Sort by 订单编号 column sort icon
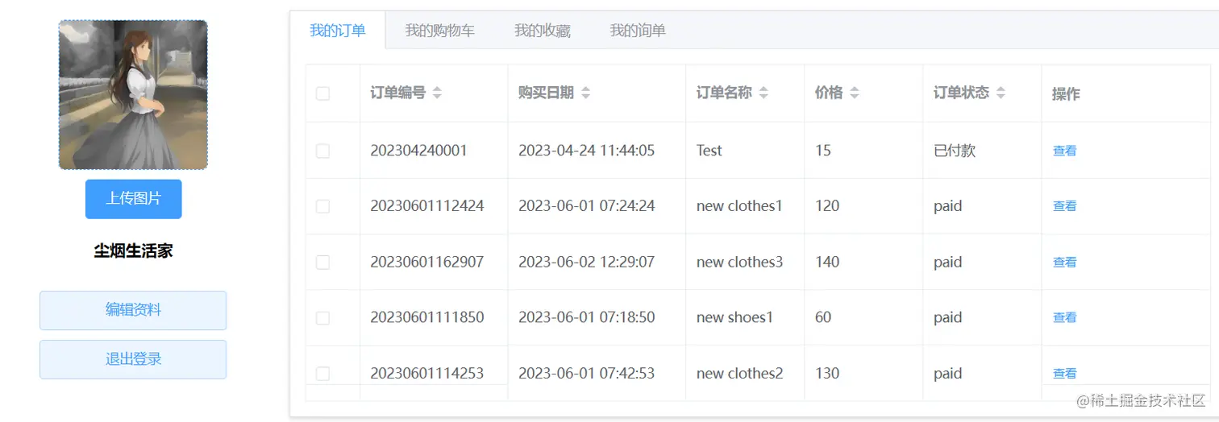1219x422 pixels. pos(437,93)
